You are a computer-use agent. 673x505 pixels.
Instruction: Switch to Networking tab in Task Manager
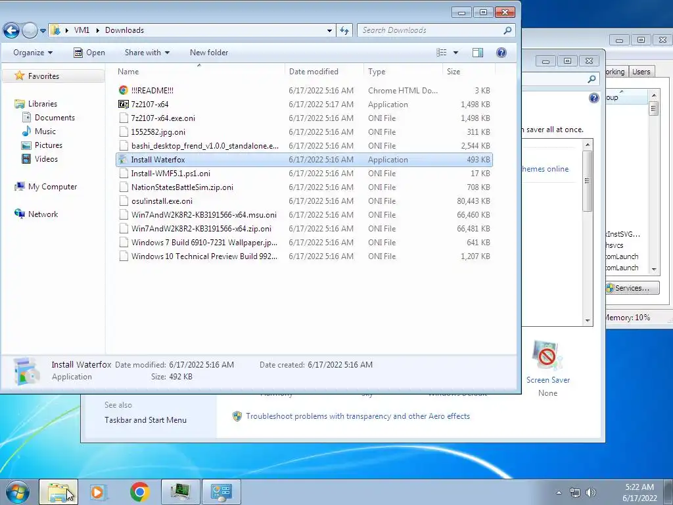tap(616, 72)
